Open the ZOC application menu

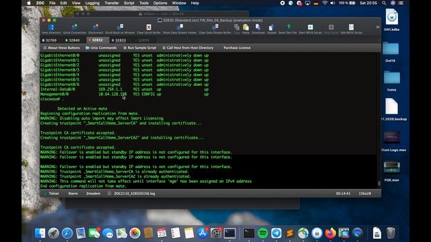[40, 3]
